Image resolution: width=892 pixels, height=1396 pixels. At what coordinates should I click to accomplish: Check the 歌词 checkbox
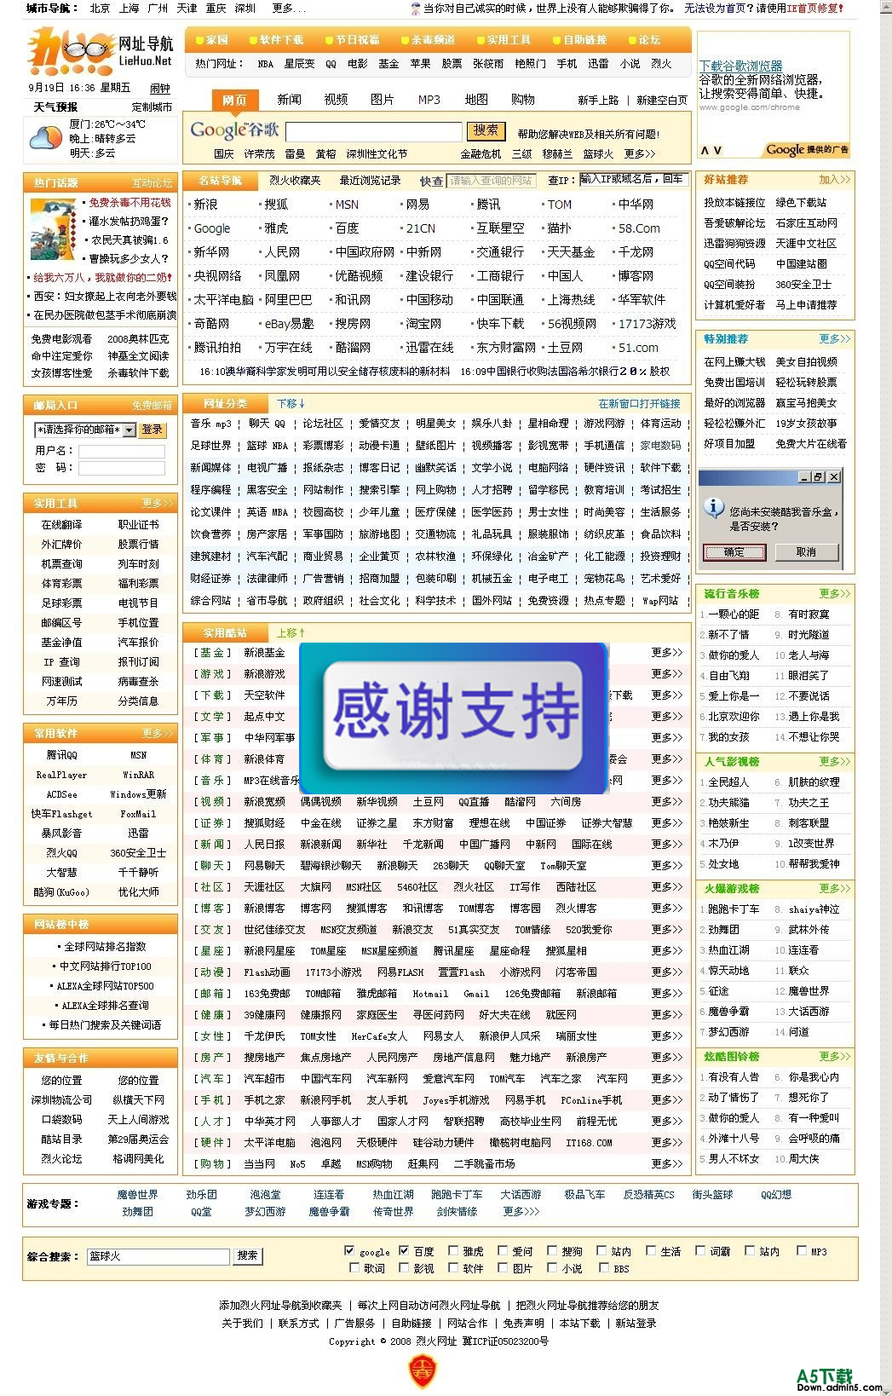tap(355, 1267)
